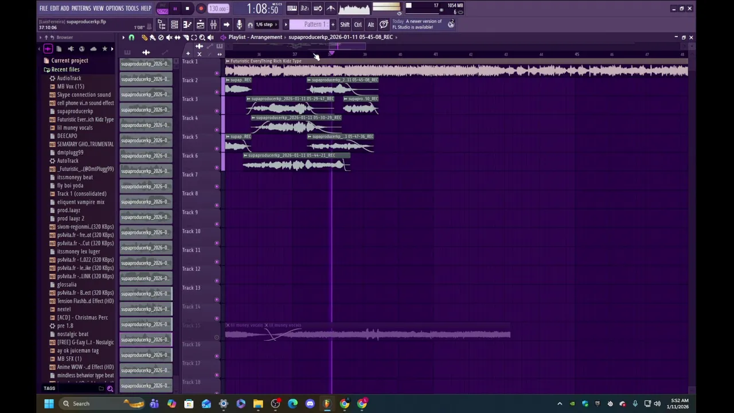Open the PATTERNS menu
734x413 pixels.
click(x=81, y=9)
